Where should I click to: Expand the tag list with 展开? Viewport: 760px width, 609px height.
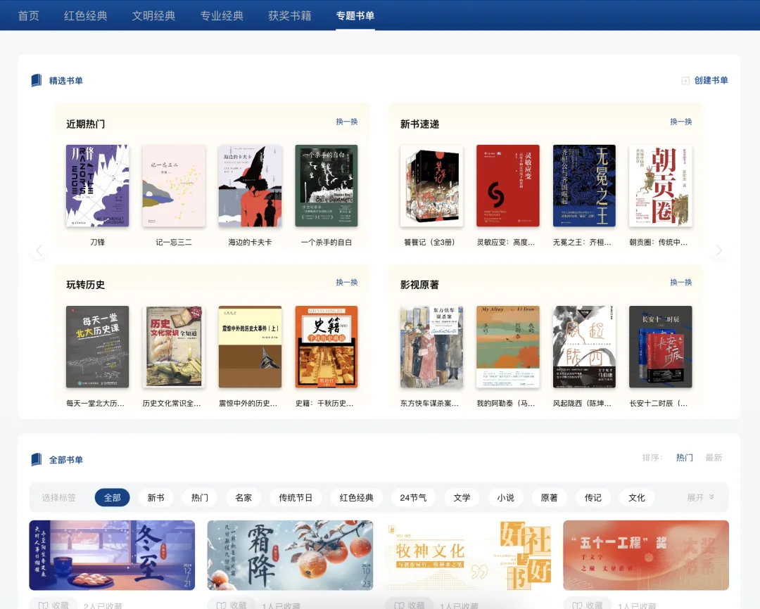tap(700, 498)
